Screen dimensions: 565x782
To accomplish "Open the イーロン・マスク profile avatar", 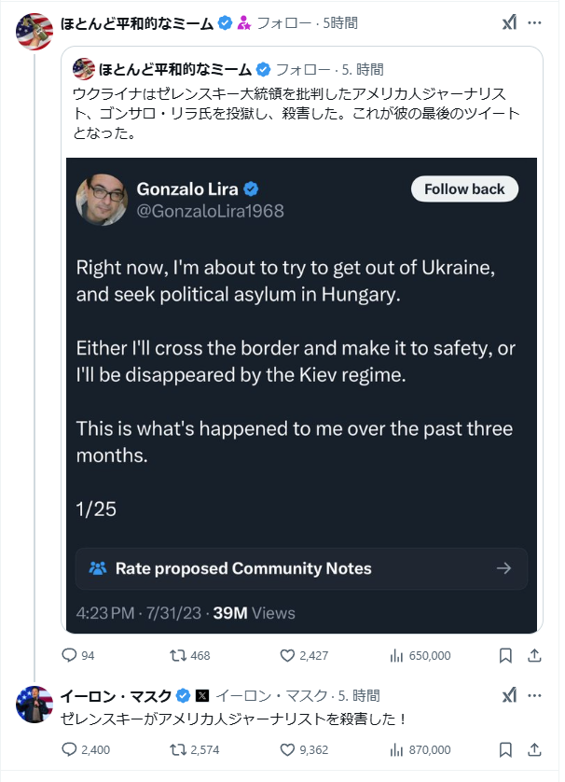I will pyautogui.click(x=34, y=705).
